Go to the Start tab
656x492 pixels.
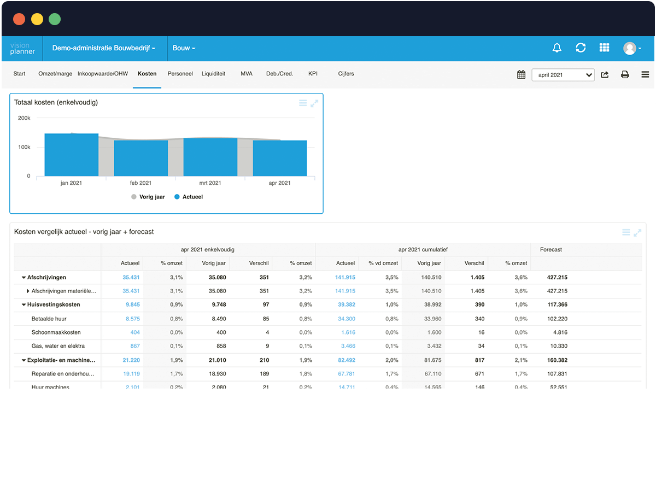tap(19, 74)
